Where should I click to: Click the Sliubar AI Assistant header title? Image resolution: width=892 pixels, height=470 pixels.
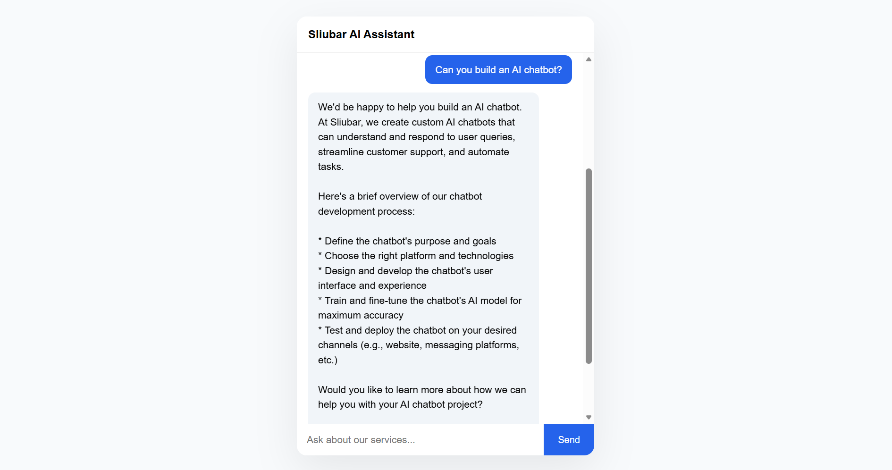click(x=361, y=34)
